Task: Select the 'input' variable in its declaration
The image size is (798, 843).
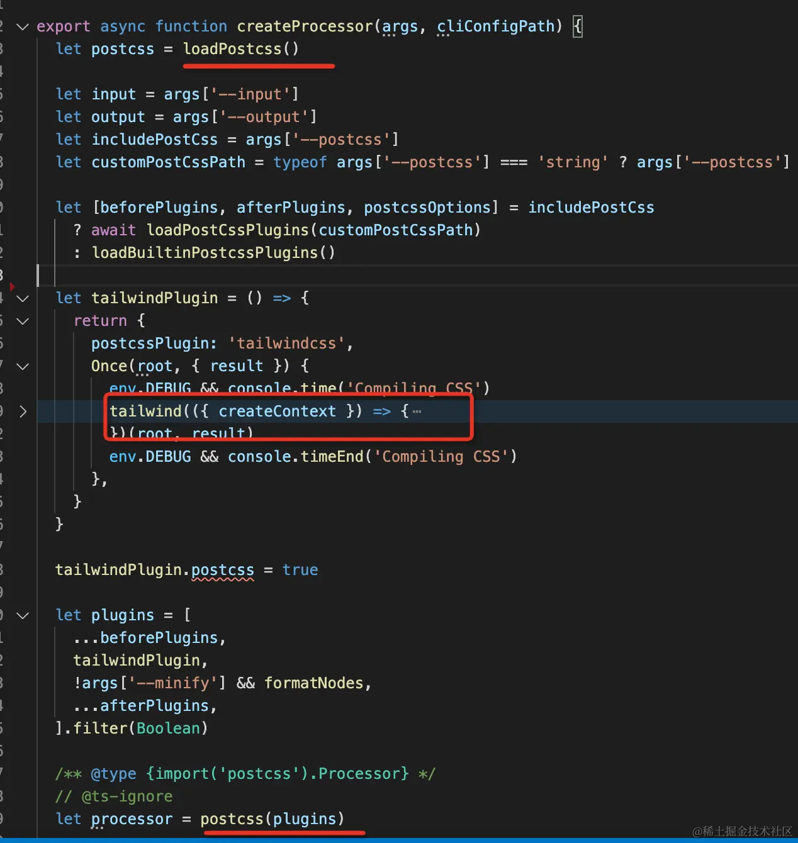Action: [113, 94]
